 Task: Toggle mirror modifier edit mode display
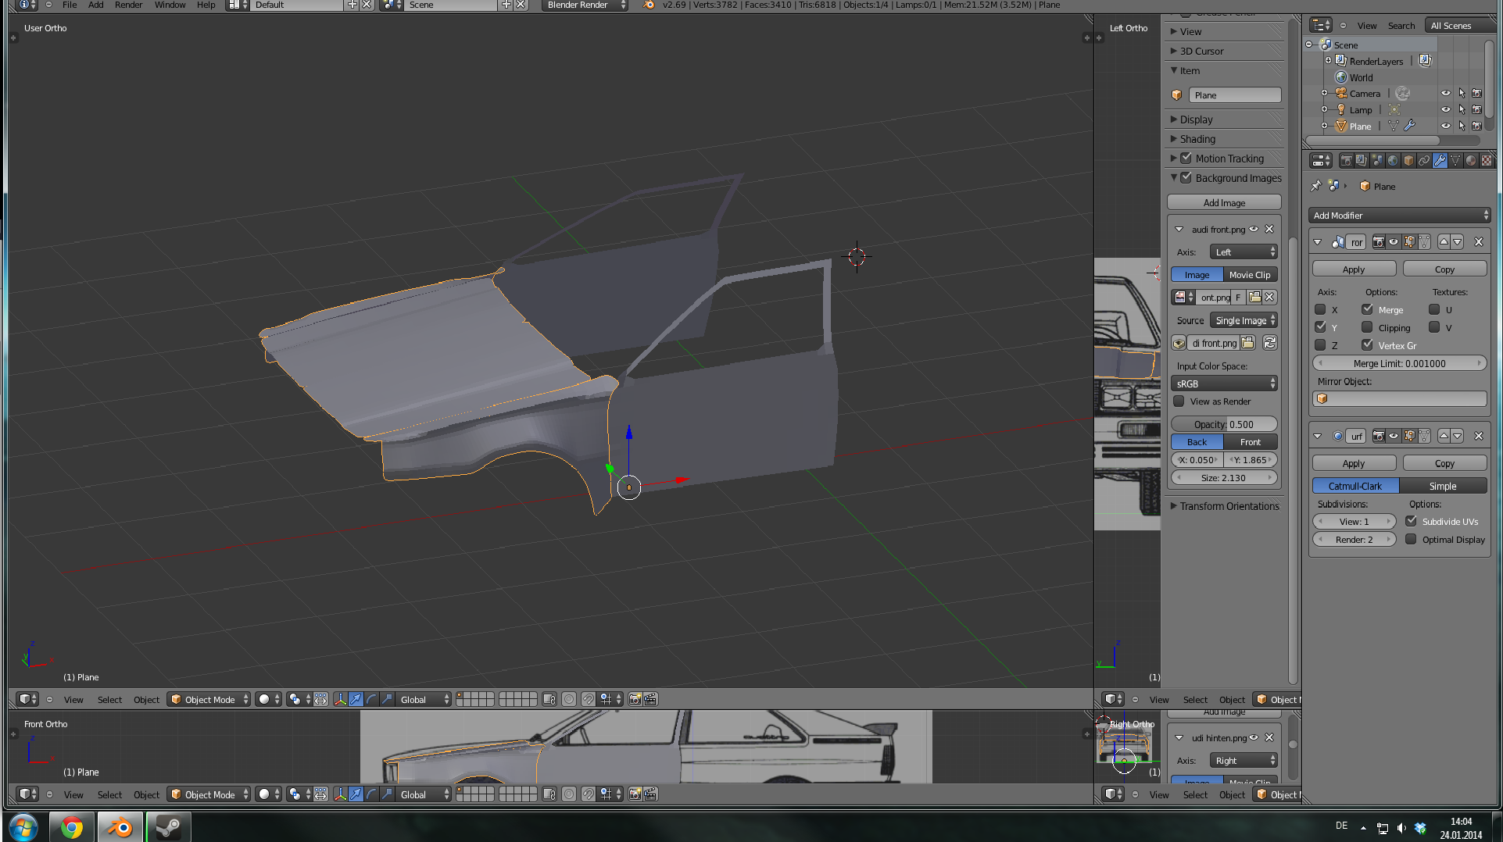click(x=1409, y=242)
